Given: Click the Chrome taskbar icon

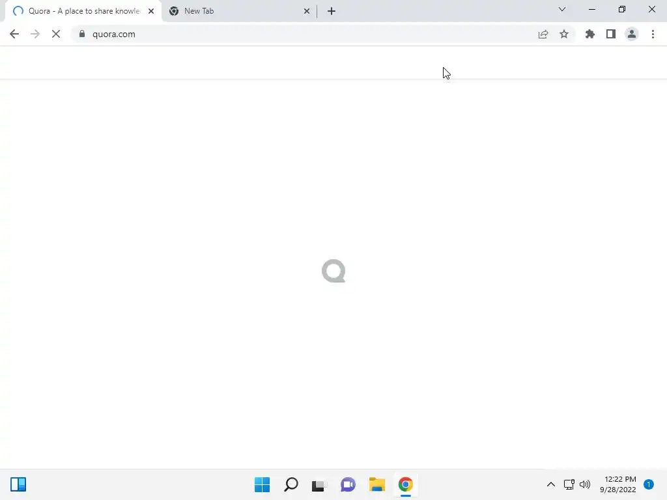Looking at the screenshot, I should click(x=405, y=484).
